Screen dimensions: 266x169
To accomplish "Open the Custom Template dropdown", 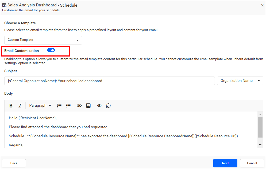I will [43, 40].
